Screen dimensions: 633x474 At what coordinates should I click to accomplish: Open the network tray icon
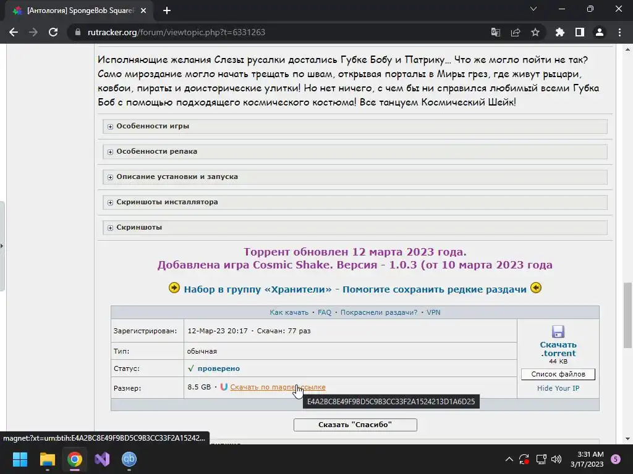tap(541, 459)
